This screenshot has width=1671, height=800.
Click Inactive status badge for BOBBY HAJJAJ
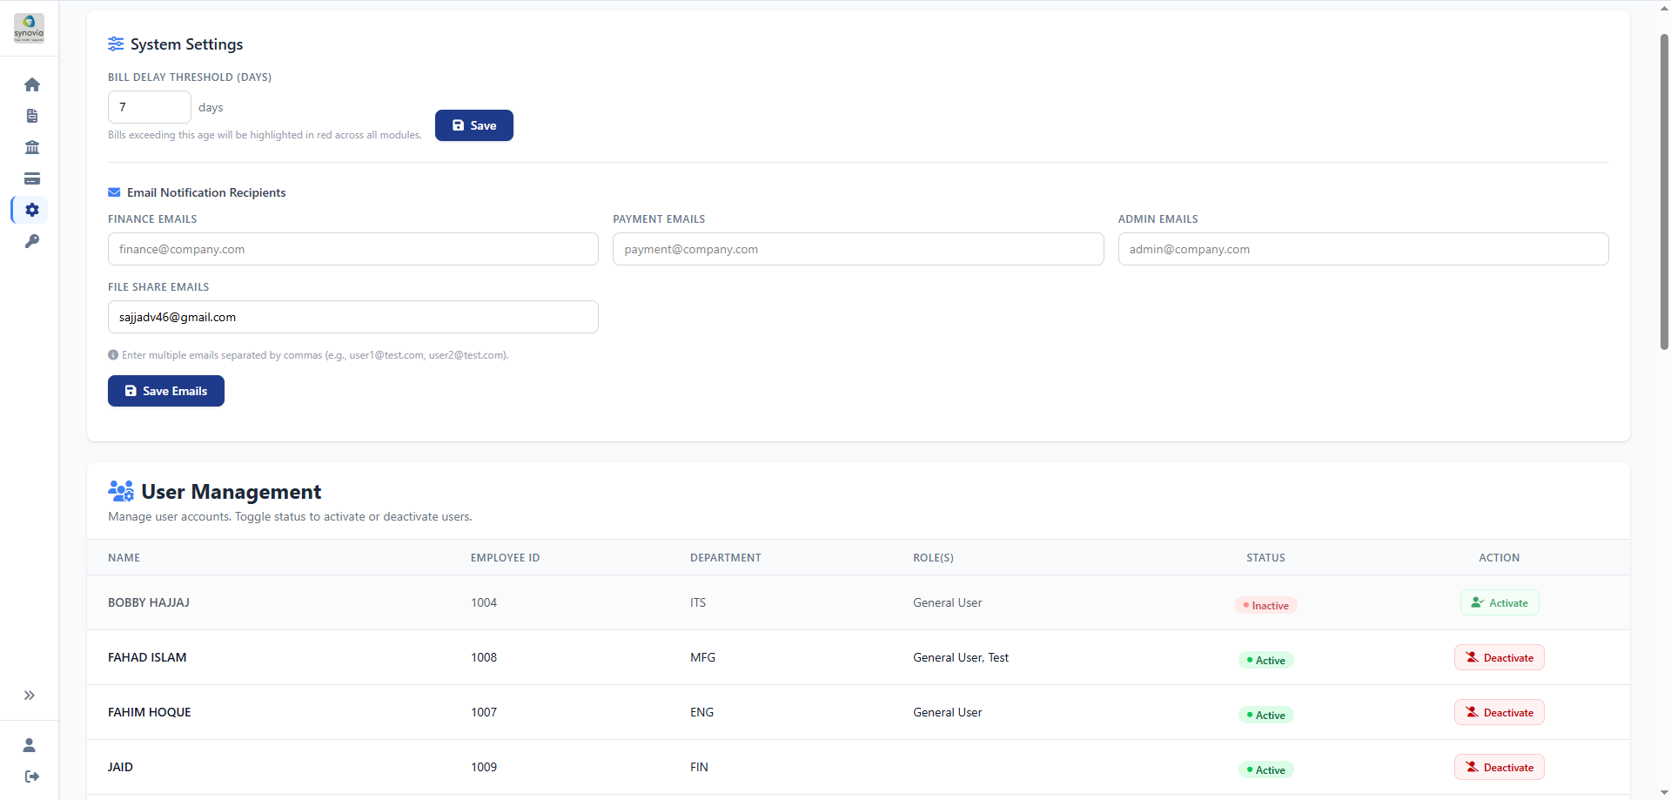(x=1266, y=605)
